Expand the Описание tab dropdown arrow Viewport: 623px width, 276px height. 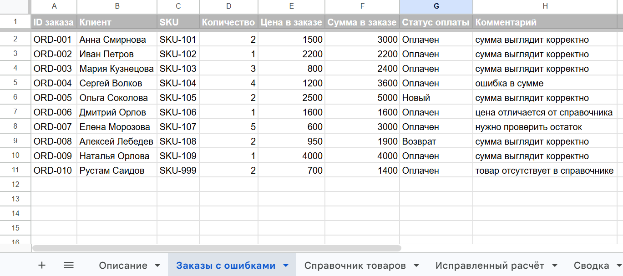(x=157, y=266)
